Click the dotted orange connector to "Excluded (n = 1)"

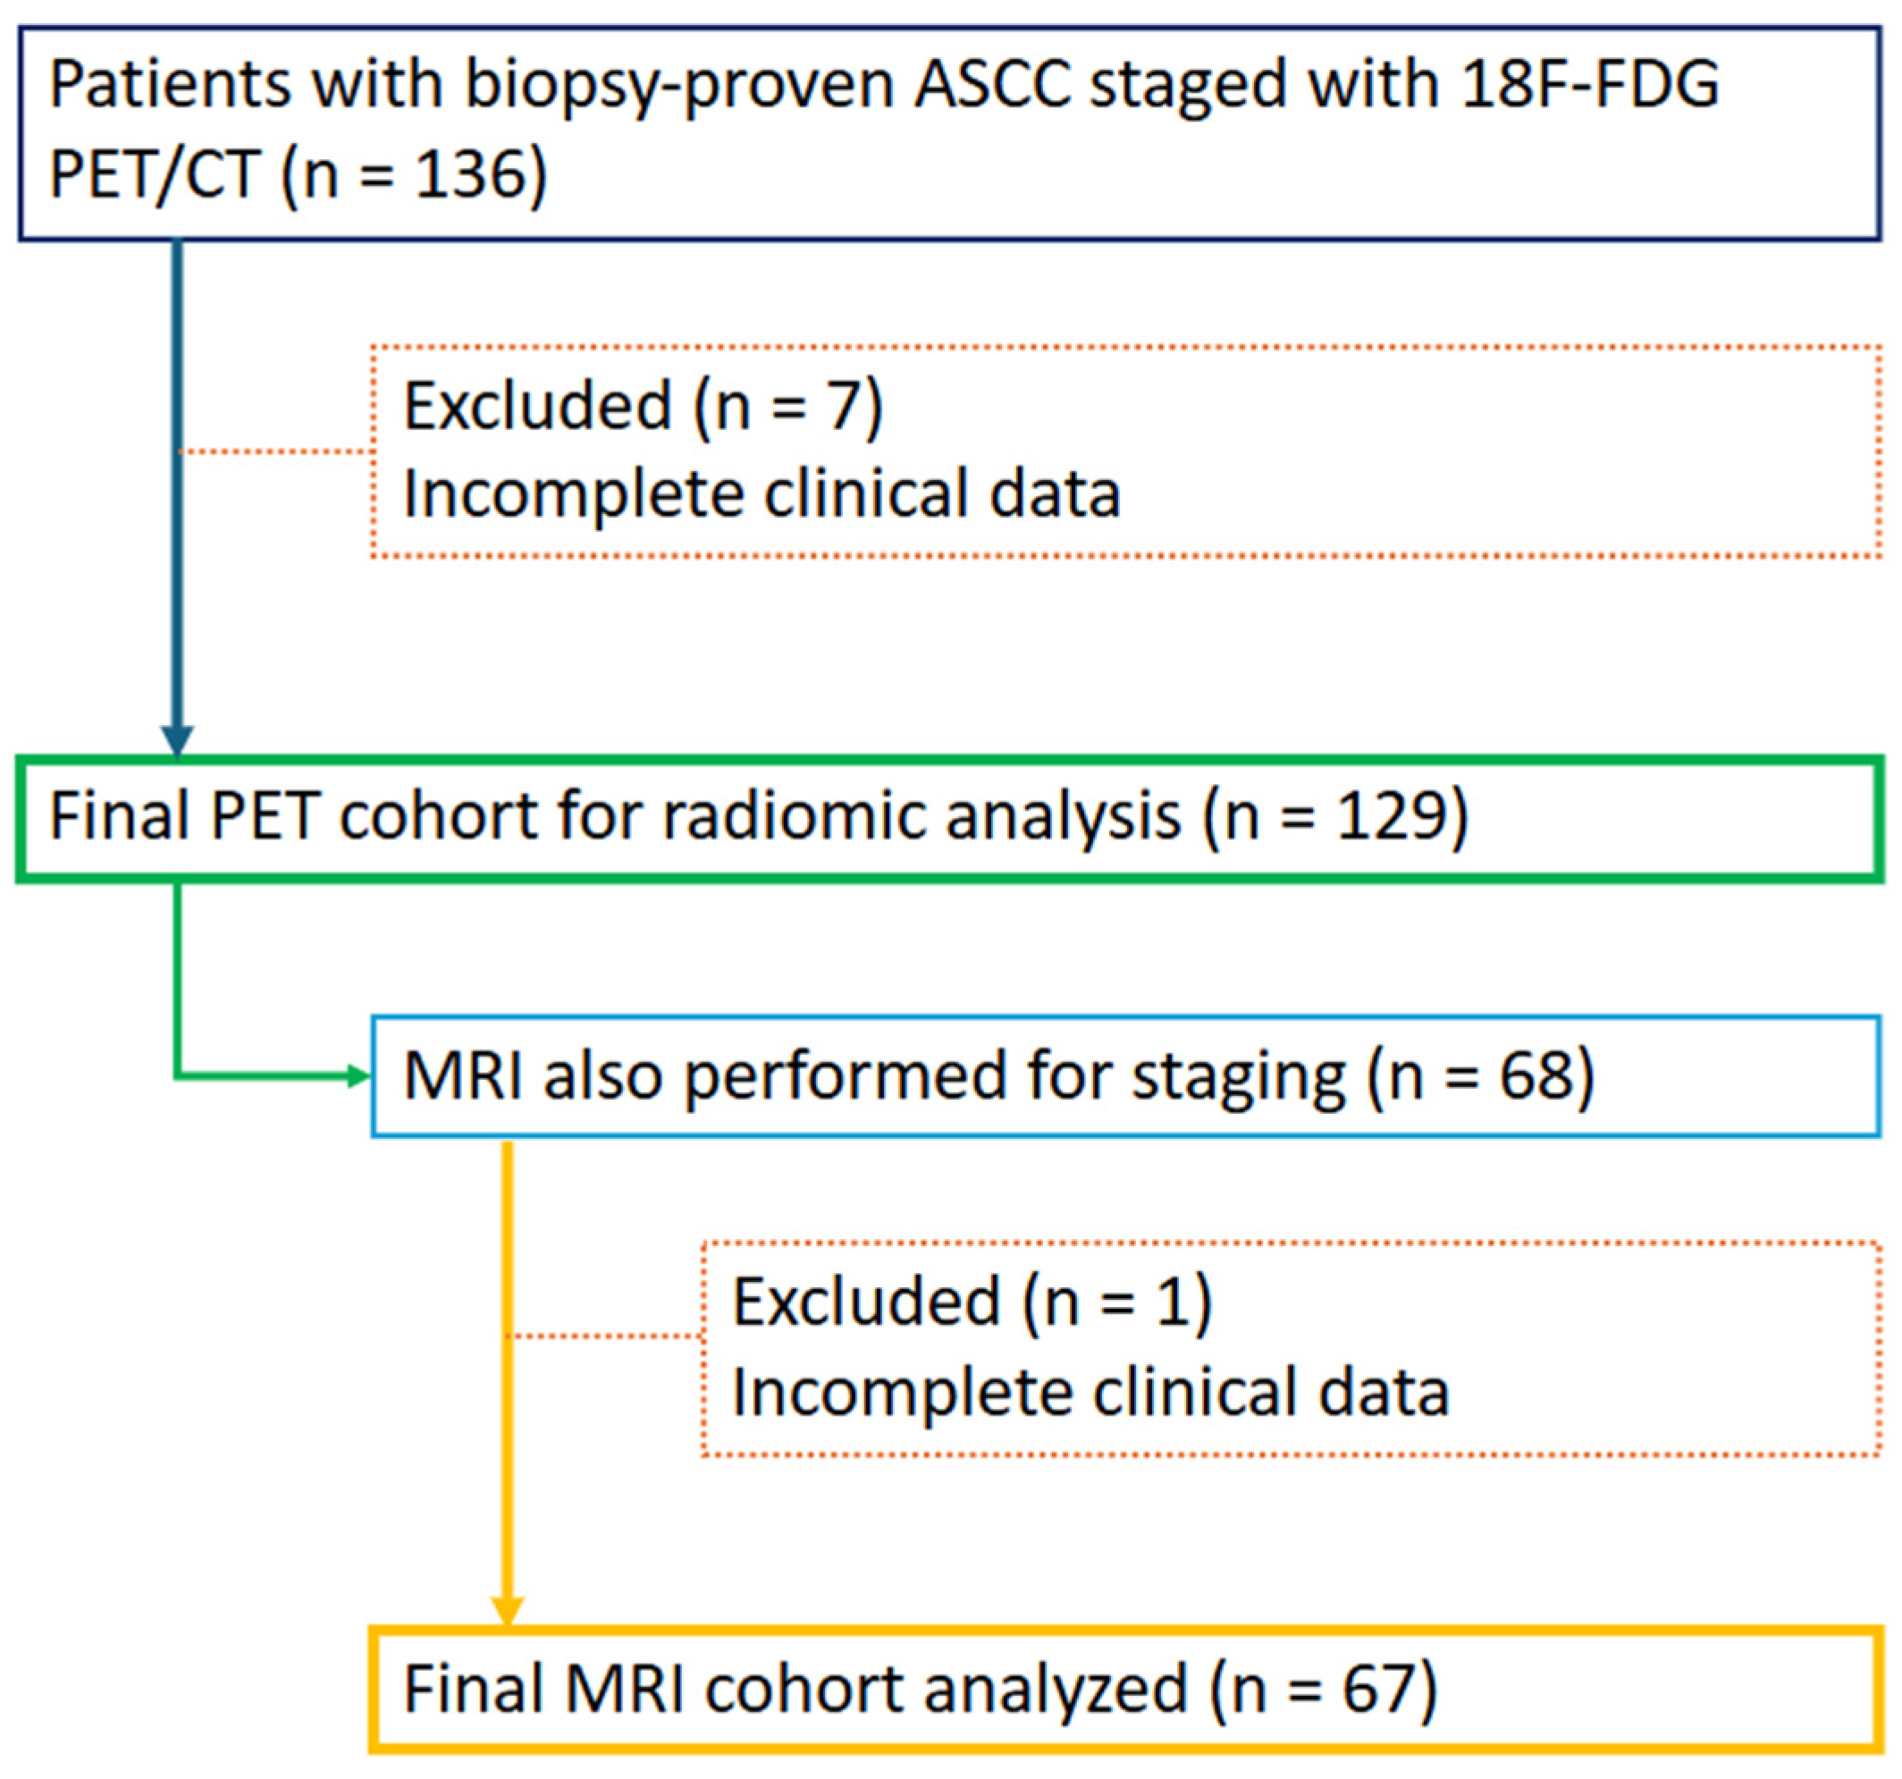click(607, 1335)
